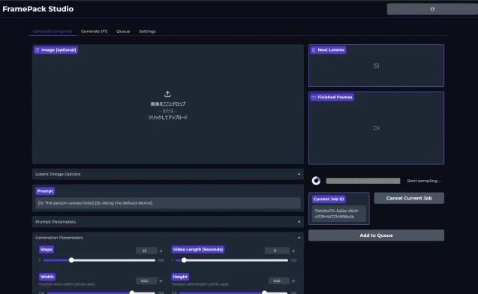Expand the Latent Image Options section
The height and width of the screenshot is (294, 478).
(168, 174)
